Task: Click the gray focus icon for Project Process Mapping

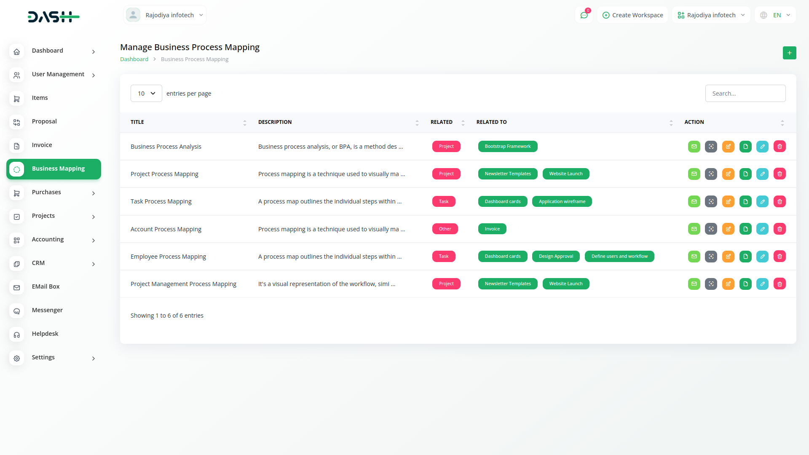Action: point(711,174)
